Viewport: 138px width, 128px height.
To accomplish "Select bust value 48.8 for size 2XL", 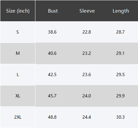I will [x=52, y=117].
